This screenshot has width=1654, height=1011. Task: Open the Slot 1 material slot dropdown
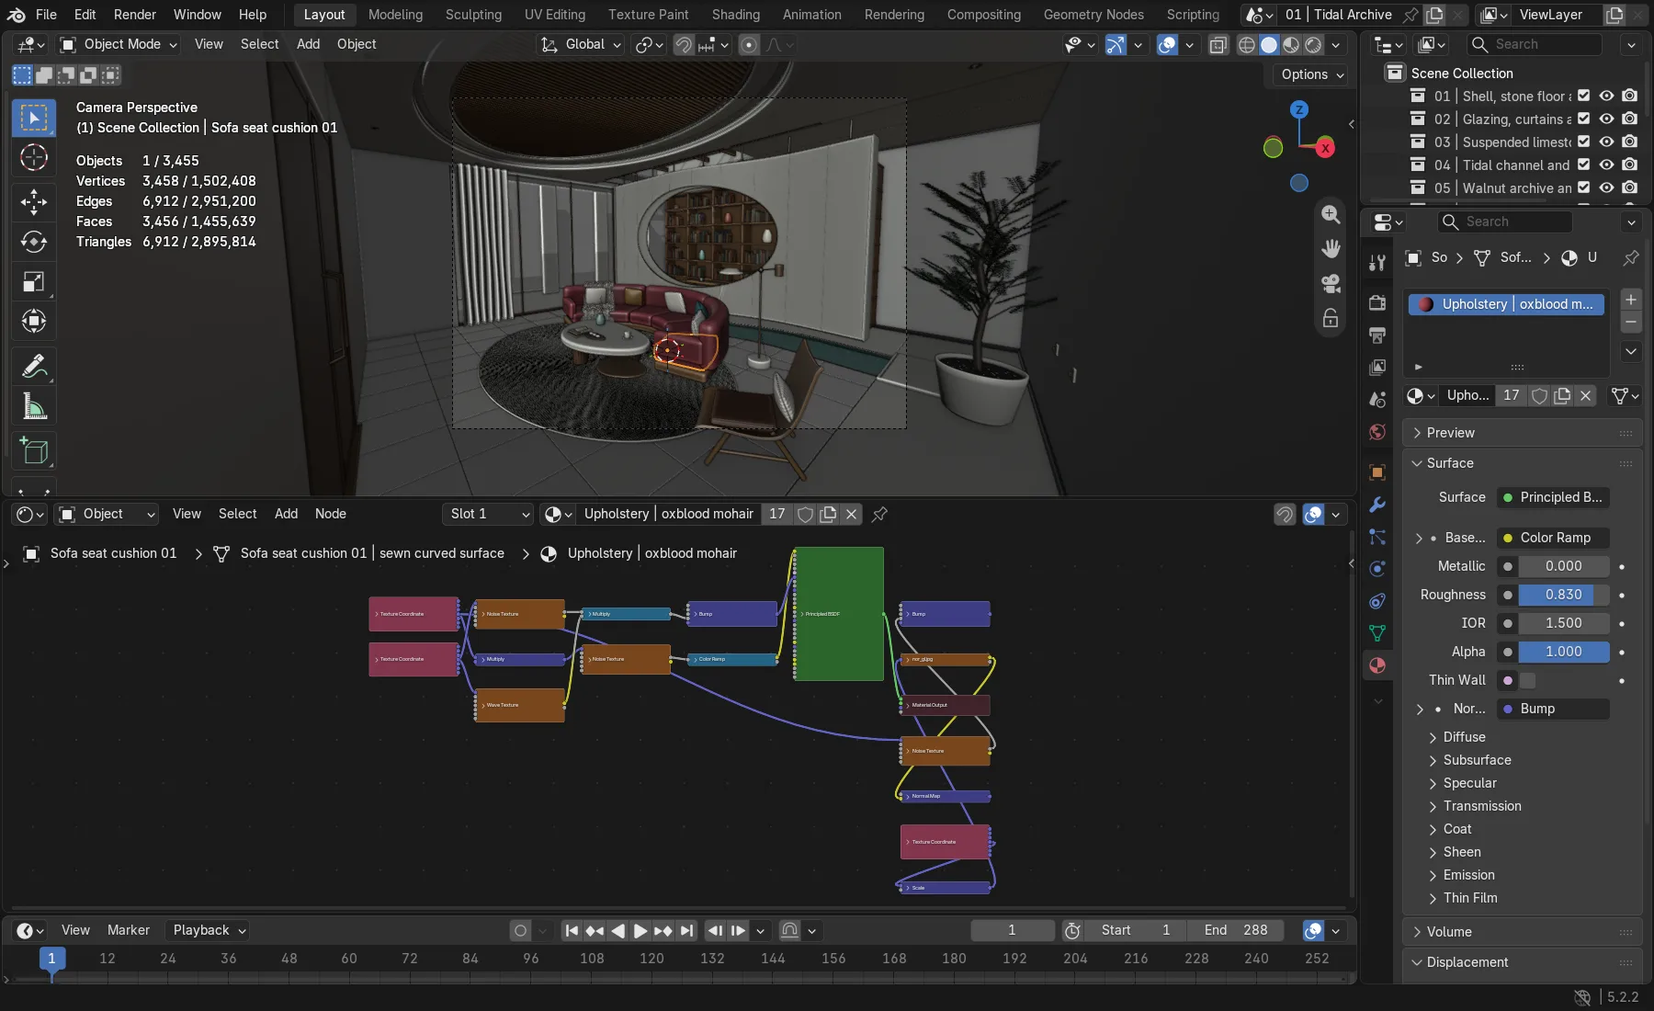tap(489, 514)
